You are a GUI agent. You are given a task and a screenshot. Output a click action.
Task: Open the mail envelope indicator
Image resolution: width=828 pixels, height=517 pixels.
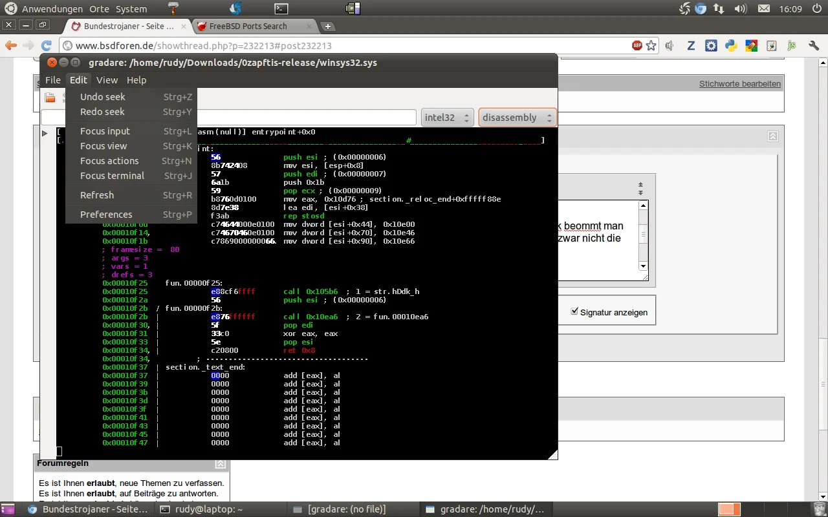click(763, 8)
